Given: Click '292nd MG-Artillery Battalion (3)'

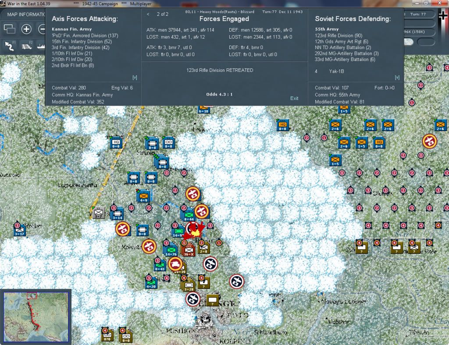Looking at the screenshot, I should point(346,53).
